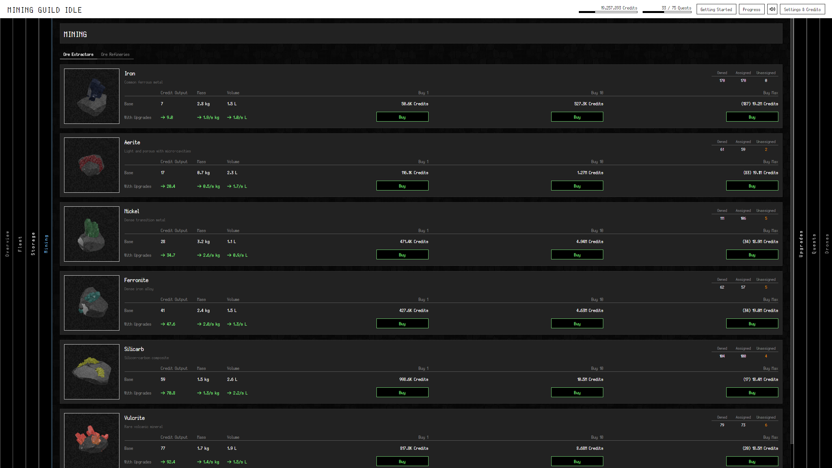This screenshot has width=832, height=468.
Task: Click the Vulcrite heading
Action: pos(134,418)
